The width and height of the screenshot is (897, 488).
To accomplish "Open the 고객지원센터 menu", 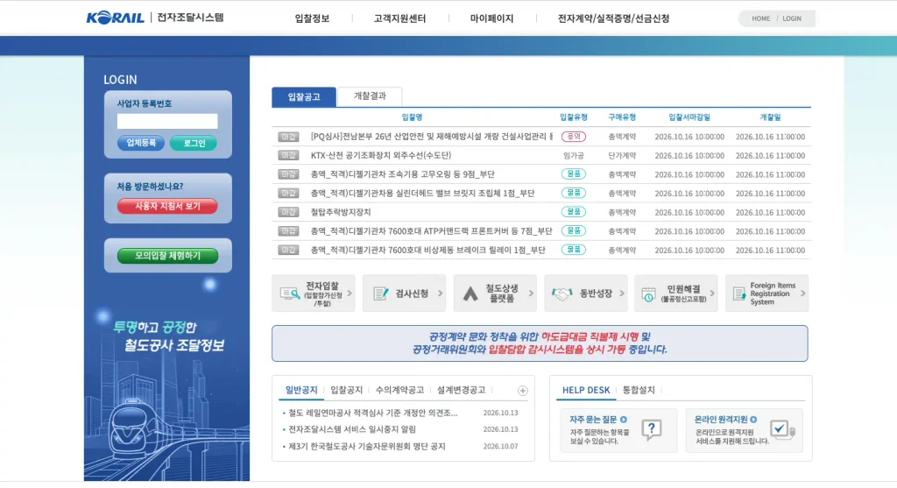I will click(x=399, y=18).
